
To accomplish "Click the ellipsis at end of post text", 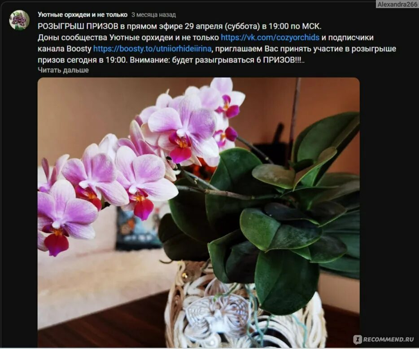I will point(303,61).
